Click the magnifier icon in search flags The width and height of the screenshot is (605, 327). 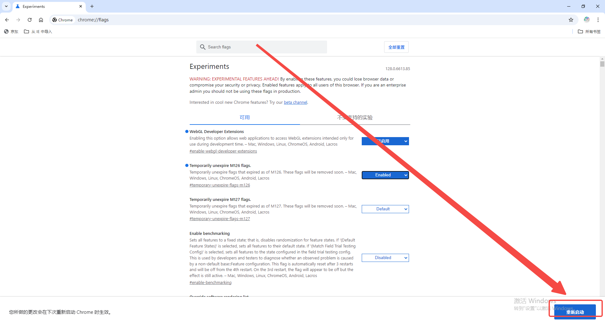click(203, 47)
